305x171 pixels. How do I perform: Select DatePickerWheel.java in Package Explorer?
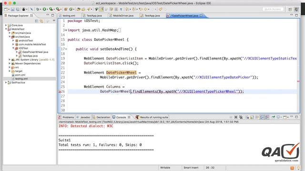pos(35,52)
